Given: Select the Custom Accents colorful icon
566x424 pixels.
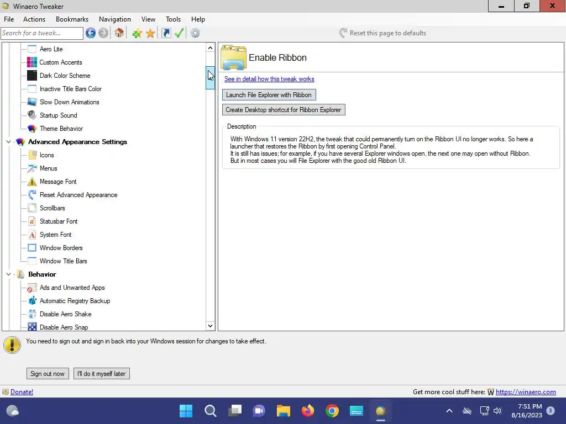Looking at the screenshot, I should (32, 62).
